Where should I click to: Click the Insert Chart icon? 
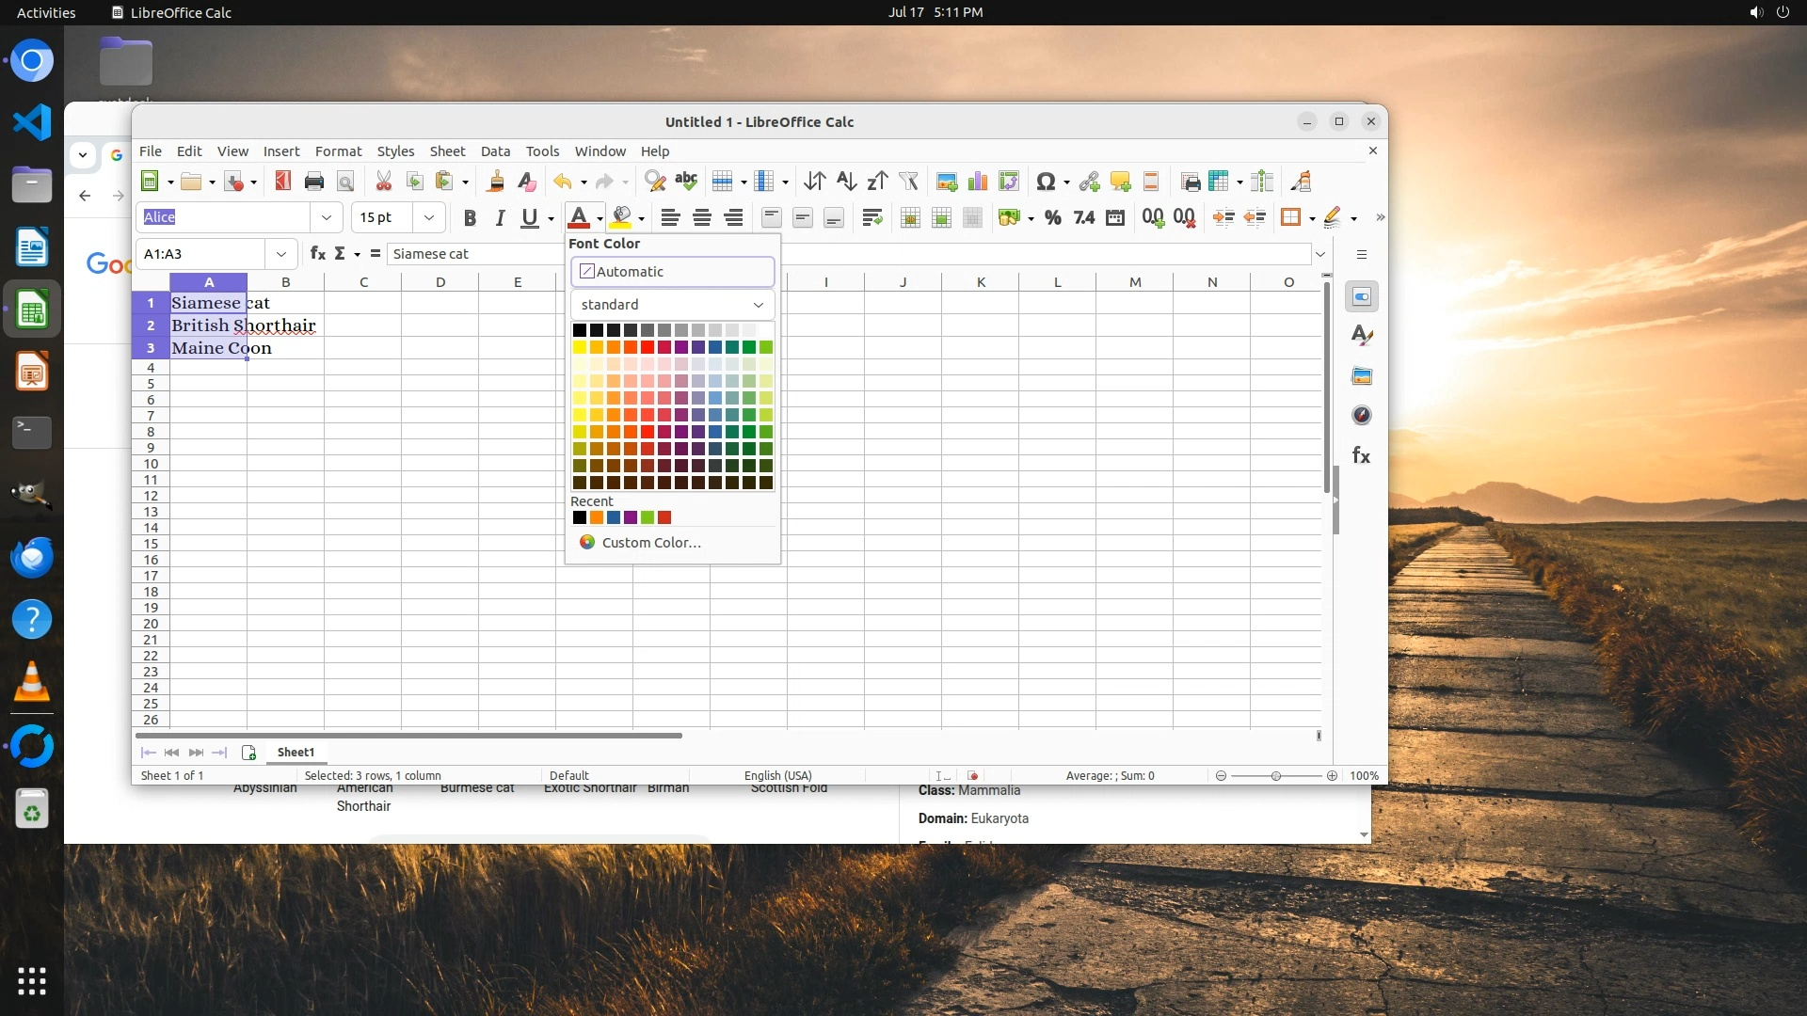click(978, 182)
